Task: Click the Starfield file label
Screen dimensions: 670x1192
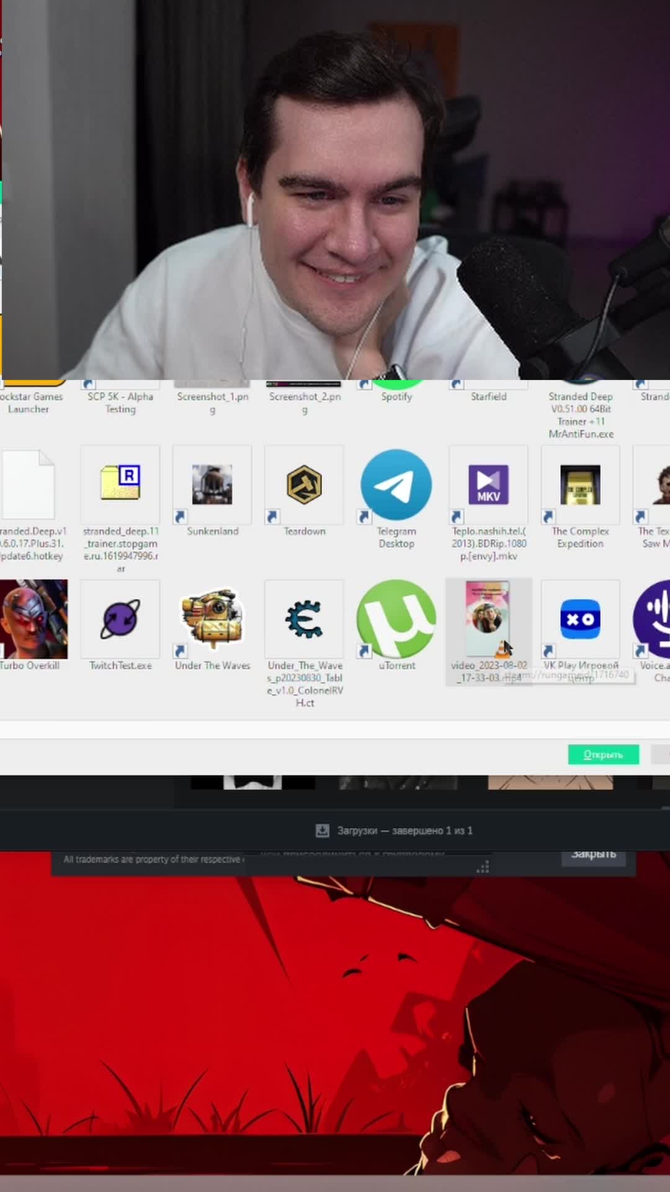Action: 488,397
